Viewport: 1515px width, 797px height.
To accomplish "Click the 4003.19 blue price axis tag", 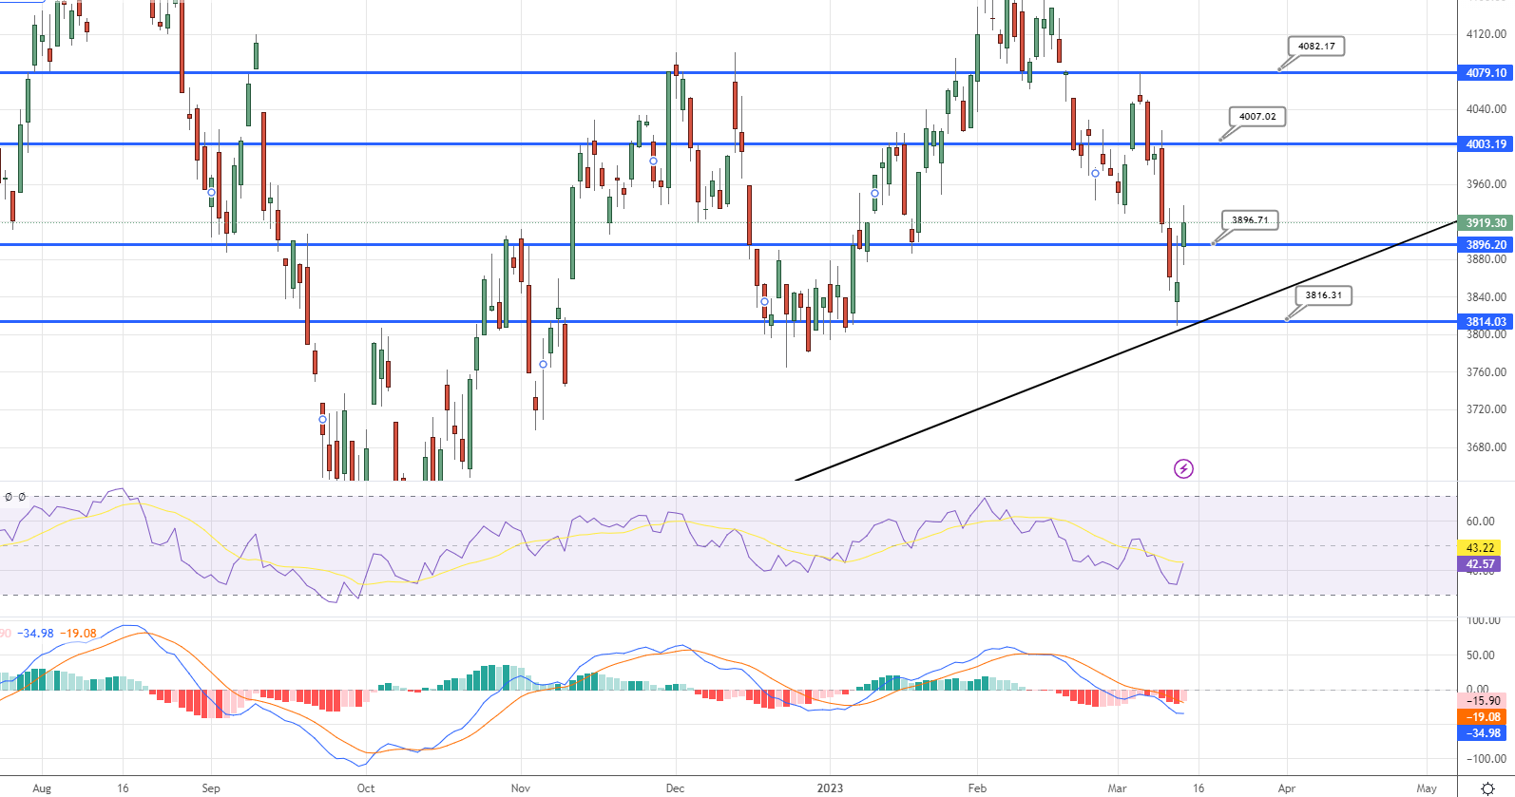I will point(1486,144).
